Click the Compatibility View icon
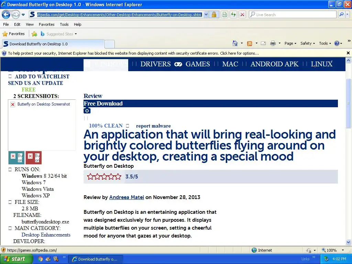This screenshot has height=264, width=352. 224,15
